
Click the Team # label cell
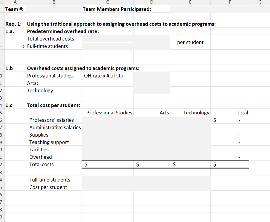point(15,9)
